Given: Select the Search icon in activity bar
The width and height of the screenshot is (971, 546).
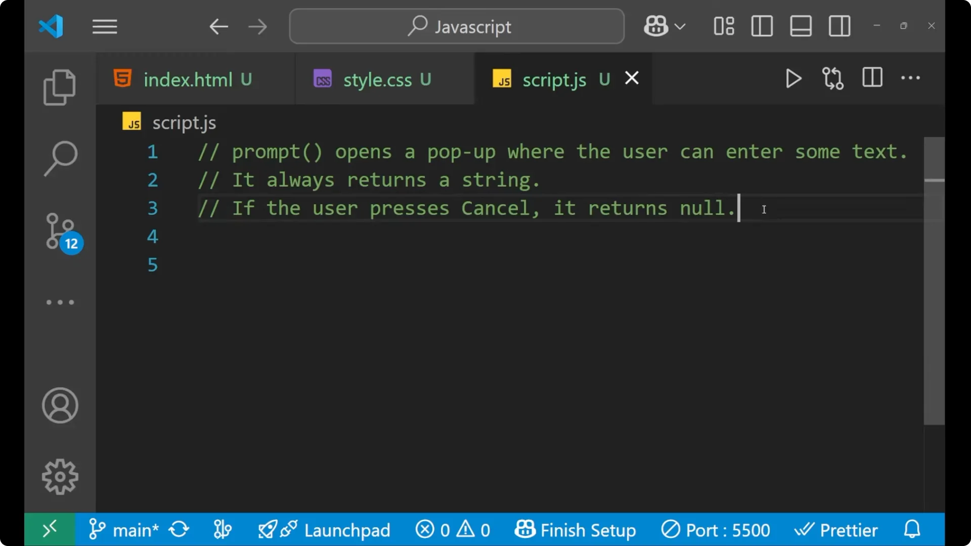Looking at the screenshot, I should point(60,158).
